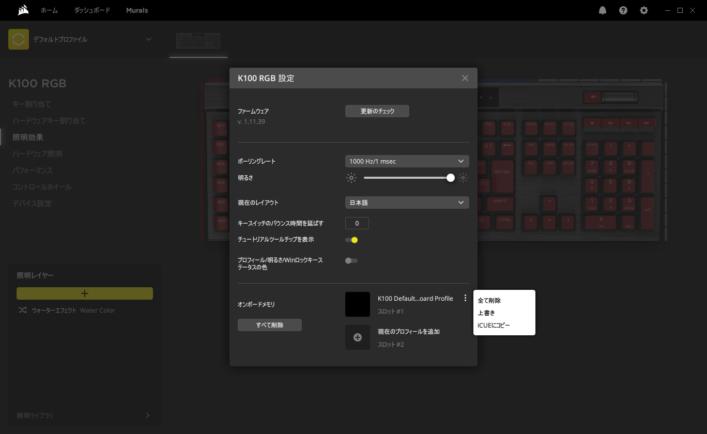
Task: Click the low brightness sun icon
Action: tap(351, 178)
